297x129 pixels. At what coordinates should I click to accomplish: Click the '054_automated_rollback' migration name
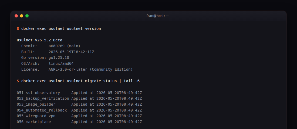coord(42,110)
